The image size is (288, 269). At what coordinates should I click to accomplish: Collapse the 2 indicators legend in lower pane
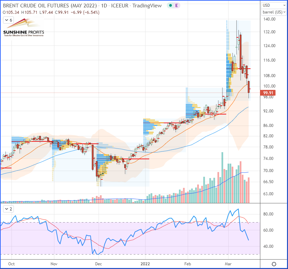tap(8, 209)
